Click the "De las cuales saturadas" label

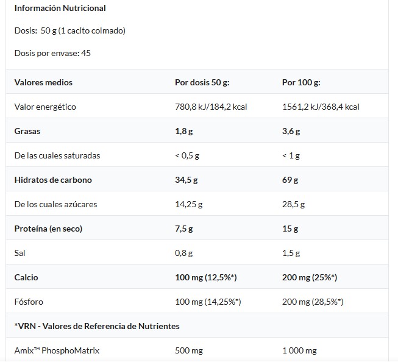click(57, 155)
